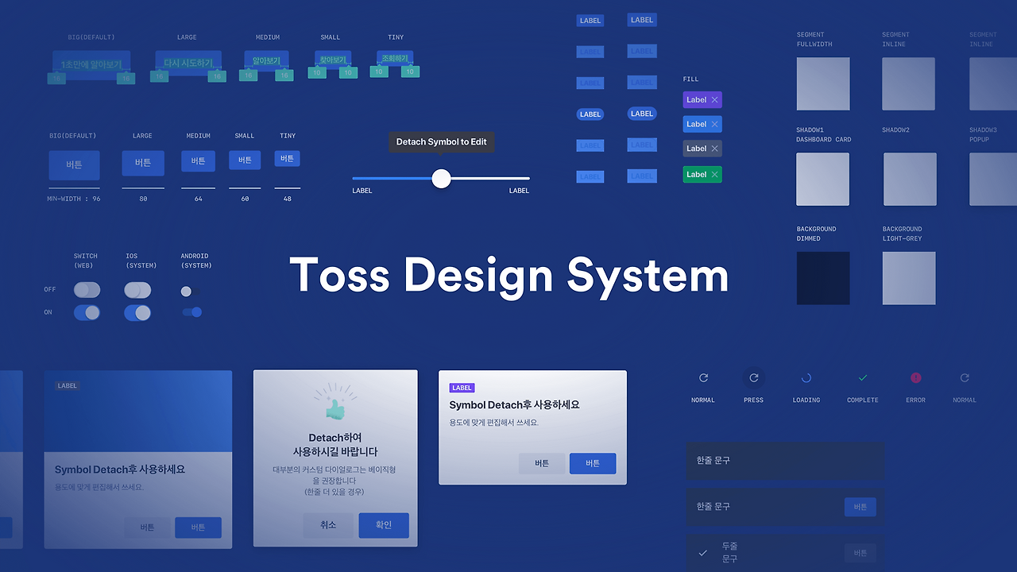Toggle the Android system switch in ON row
The height and width of the screenshot is (572, 1017).
coord(191,312)
